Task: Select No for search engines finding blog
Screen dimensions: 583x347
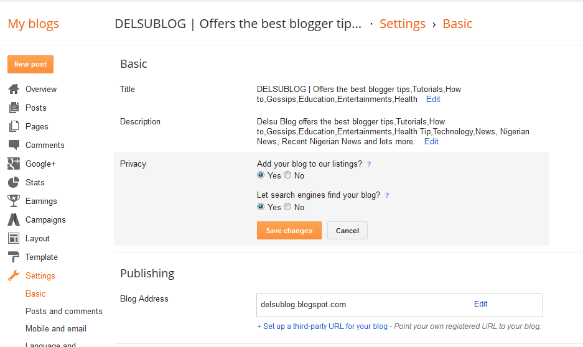Action: coord(287,207)
